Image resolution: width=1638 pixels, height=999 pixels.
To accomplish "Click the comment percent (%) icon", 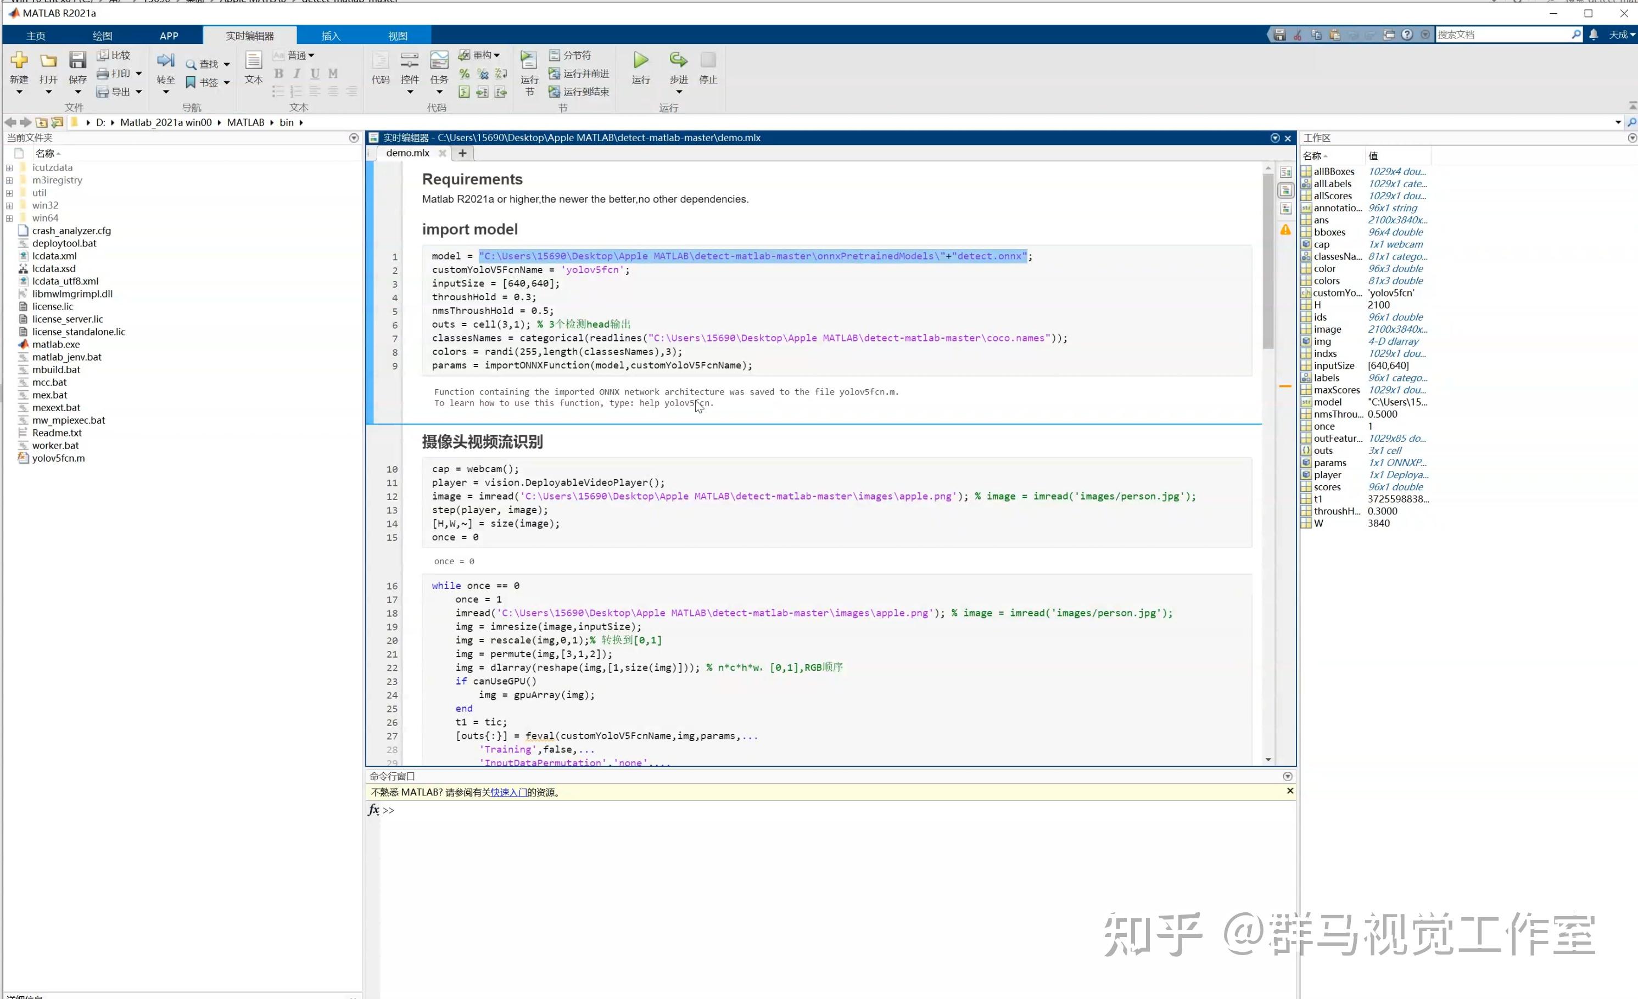I will click(x=464, y=74).
